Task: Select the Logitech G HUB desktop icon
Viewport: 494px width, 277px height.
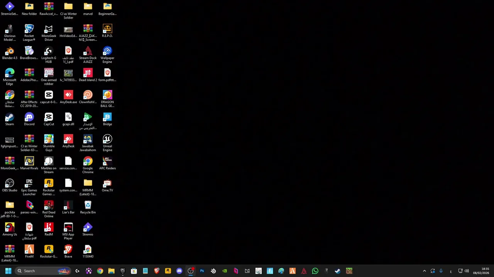Action: (49, 55)
